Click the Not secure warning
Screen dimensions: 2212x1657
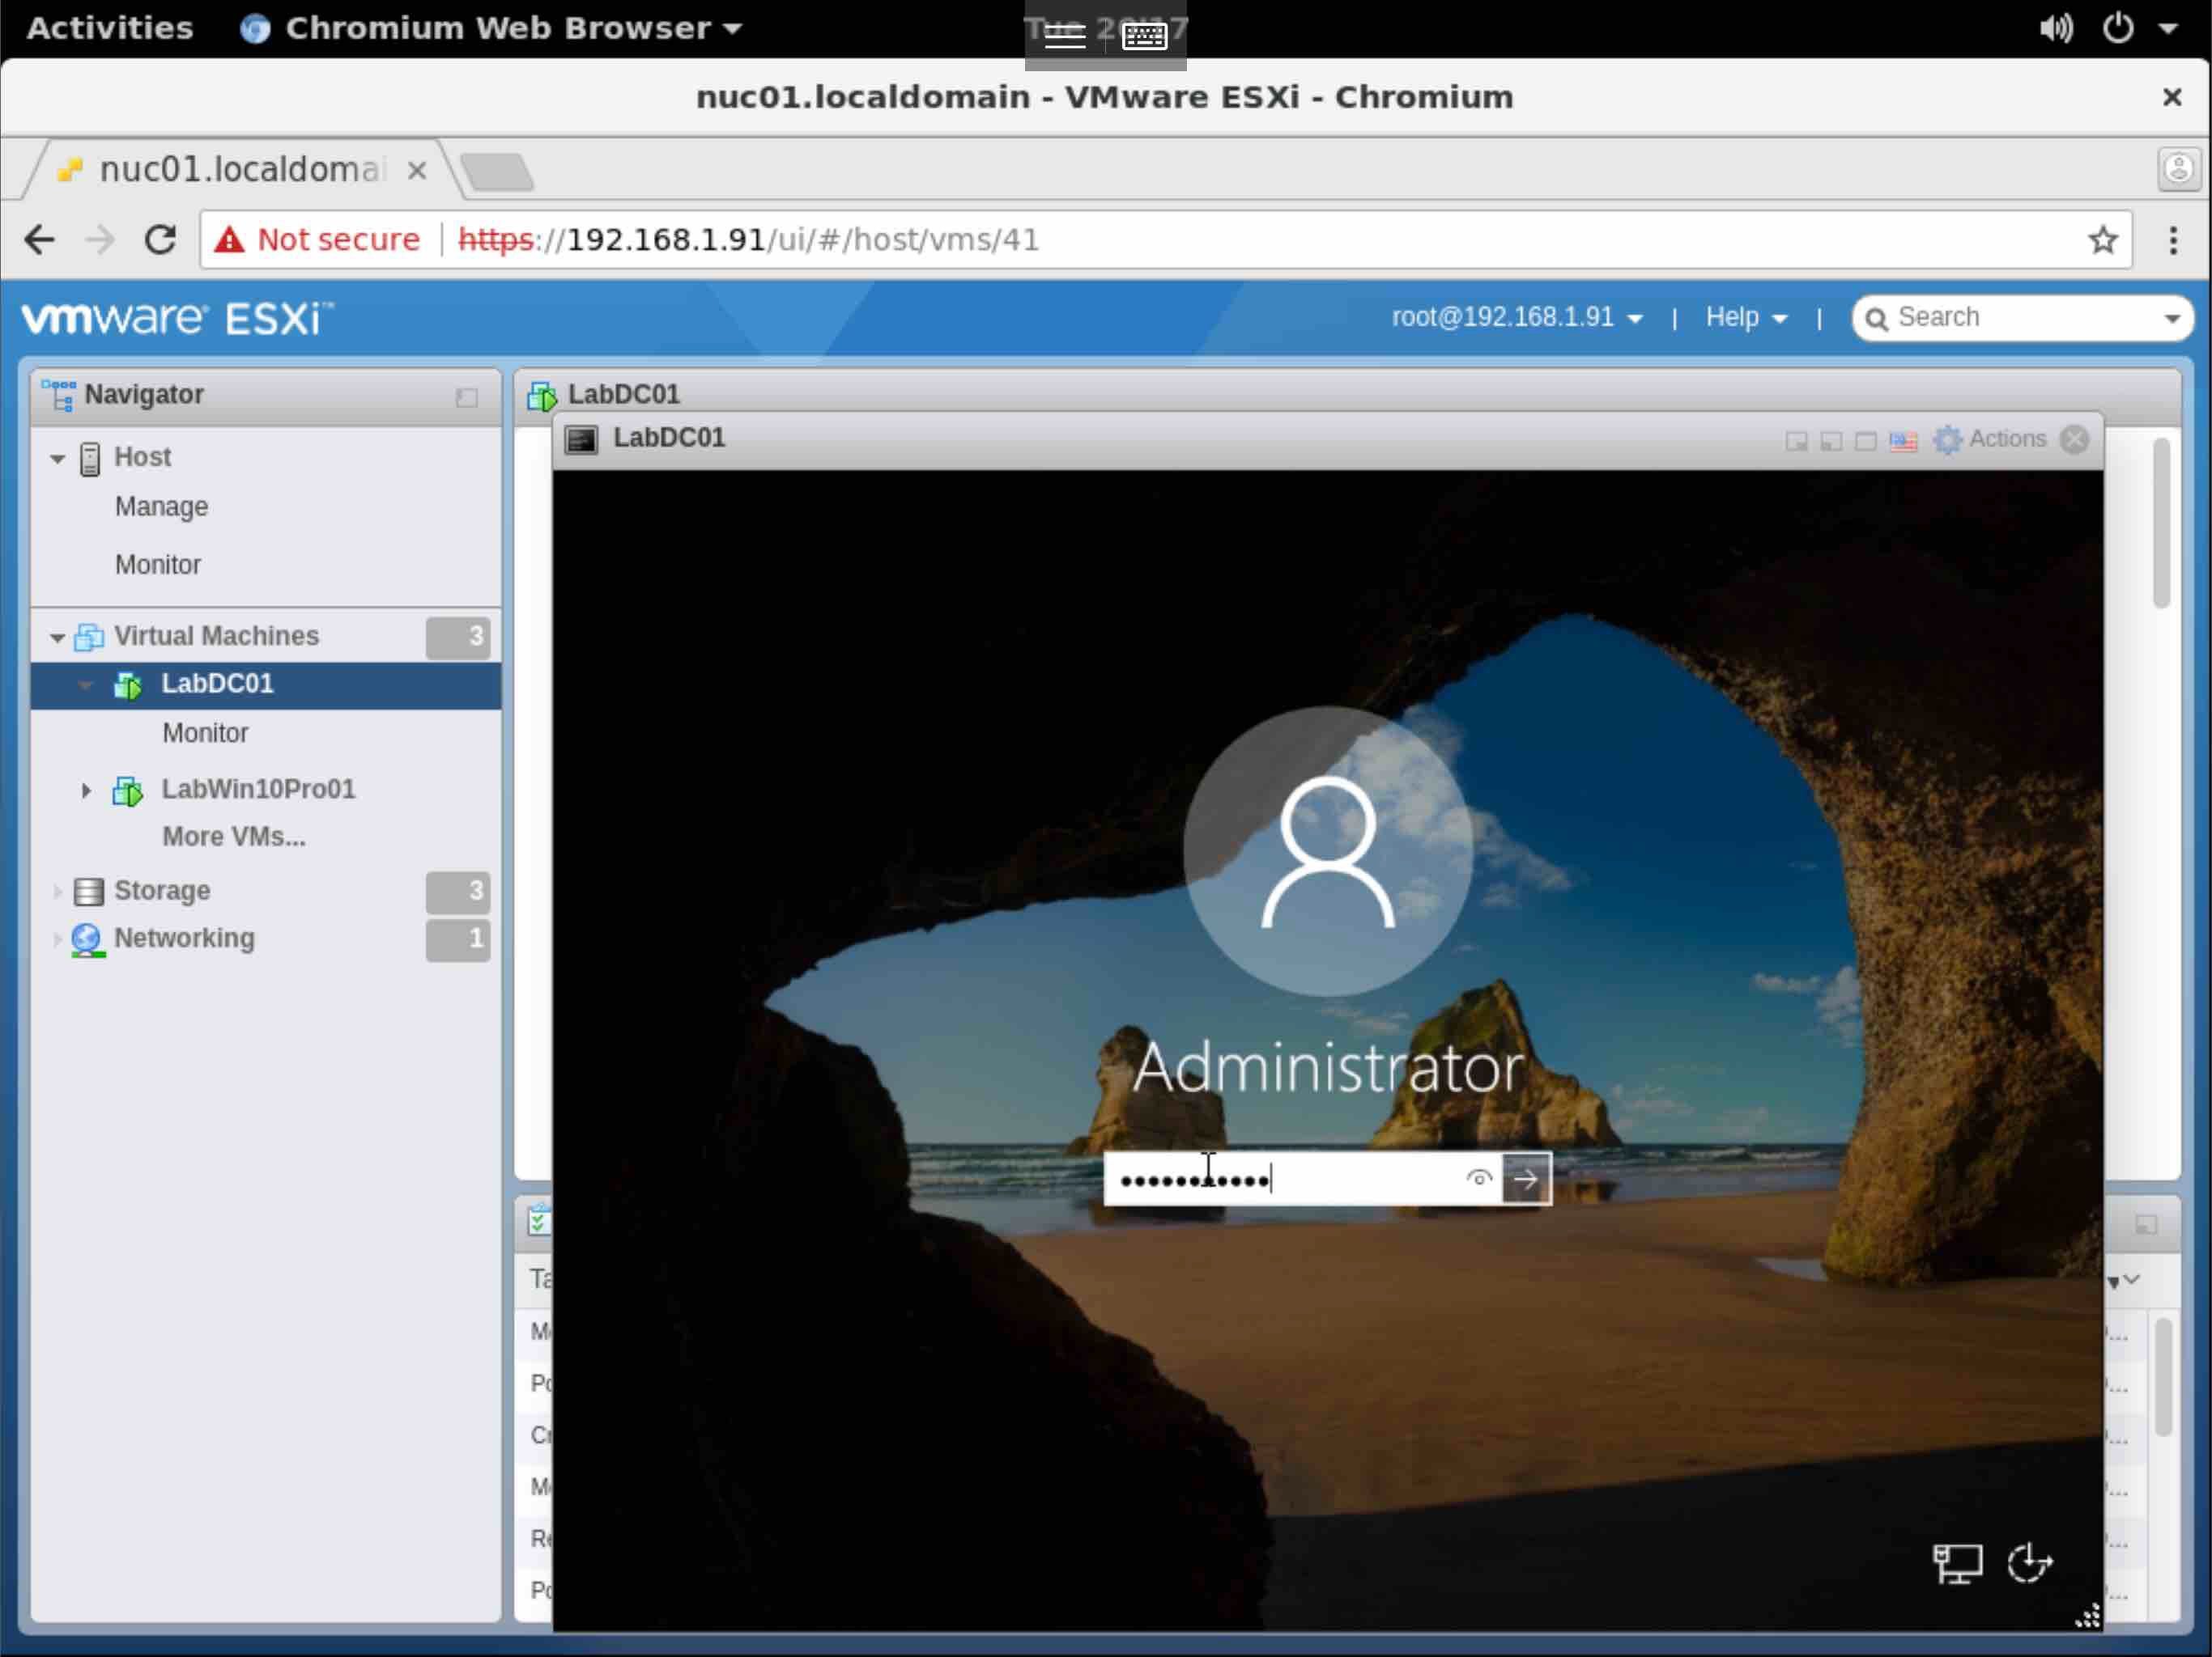point(317,239)
